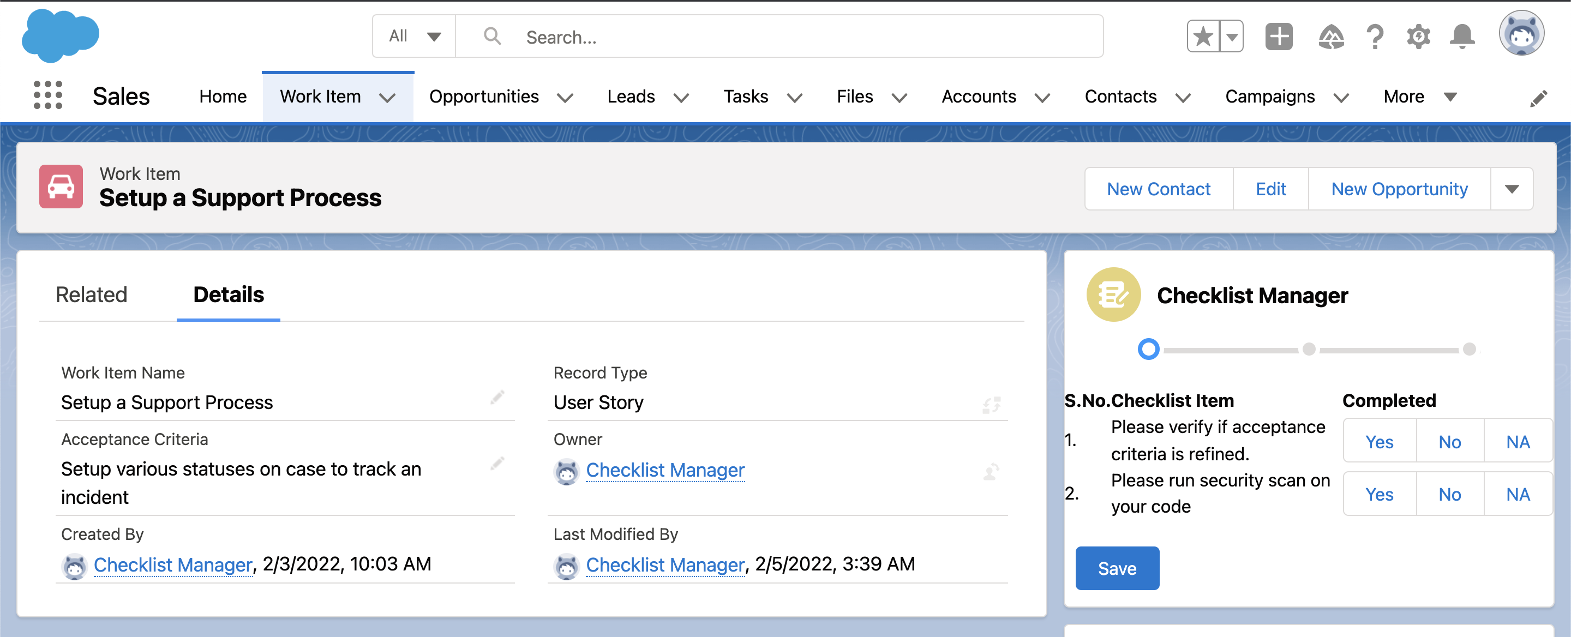Expand the actions dropdown beside New Opportunity
This screenshot has height=637, width=1571.
click(1512, 188)
